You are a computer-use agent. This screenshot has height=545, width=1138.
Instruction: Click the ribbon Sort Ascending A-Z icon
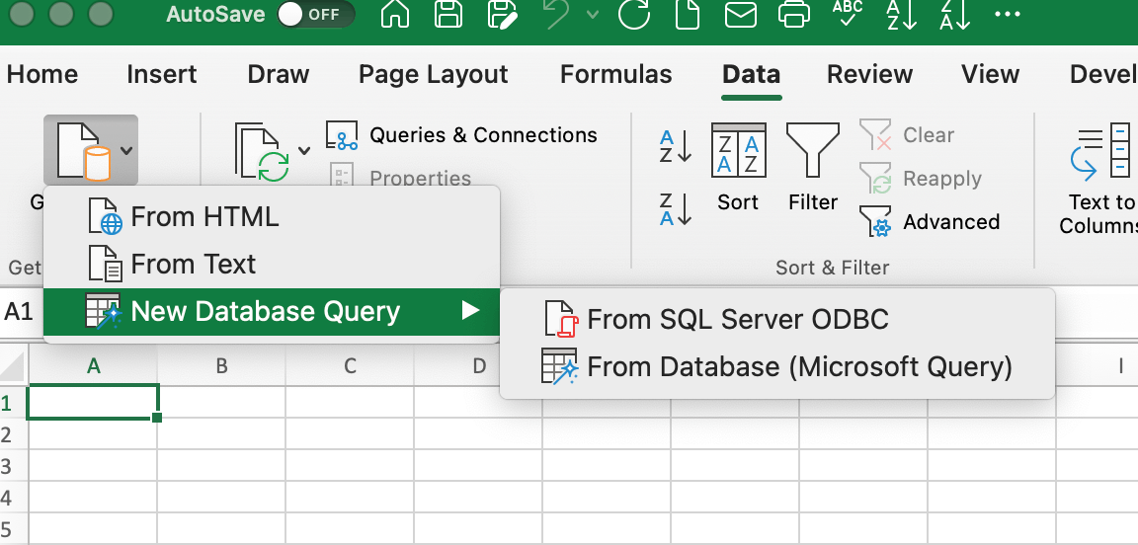click(x=676, y=147)
